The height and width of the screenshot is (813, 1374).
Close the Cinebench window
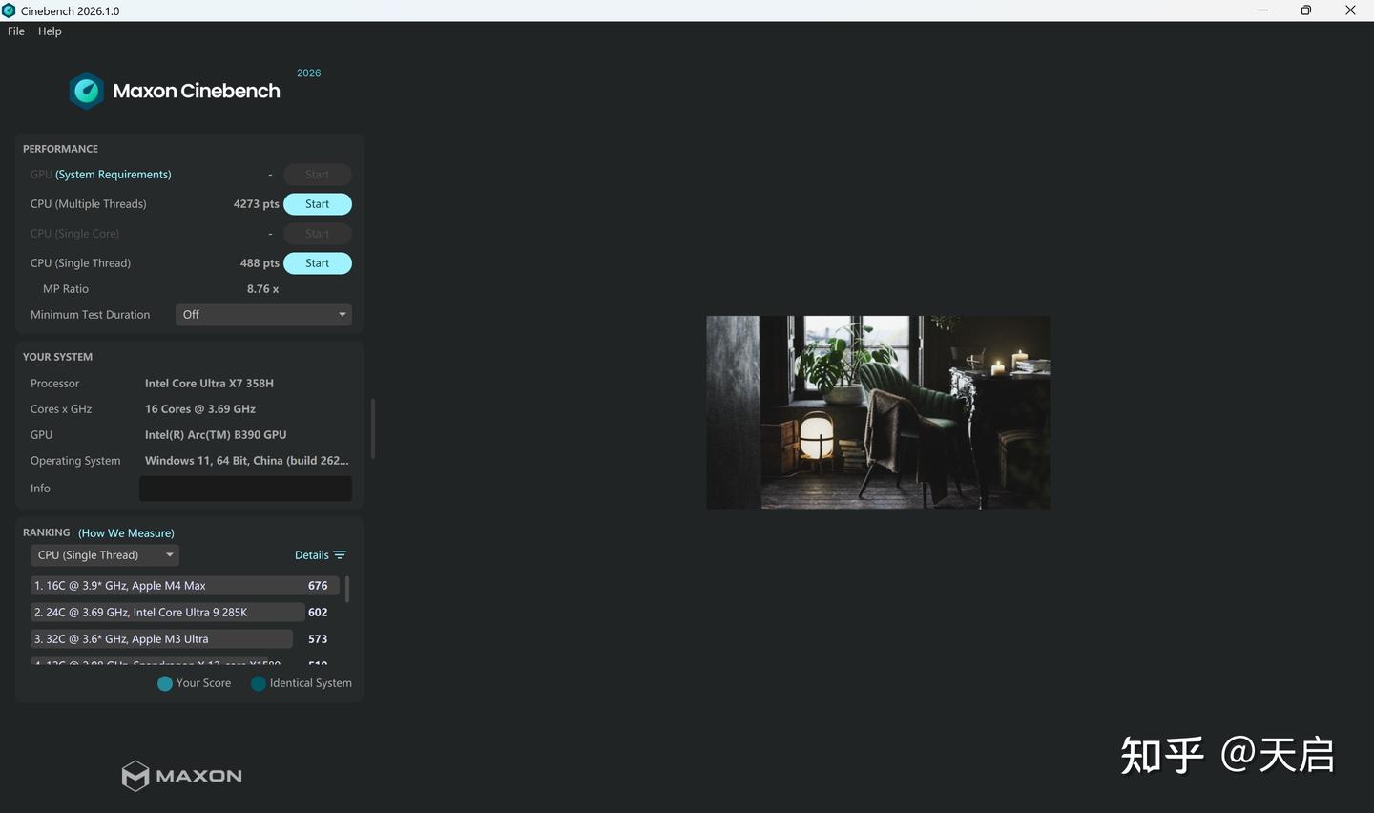point(1351,10)
